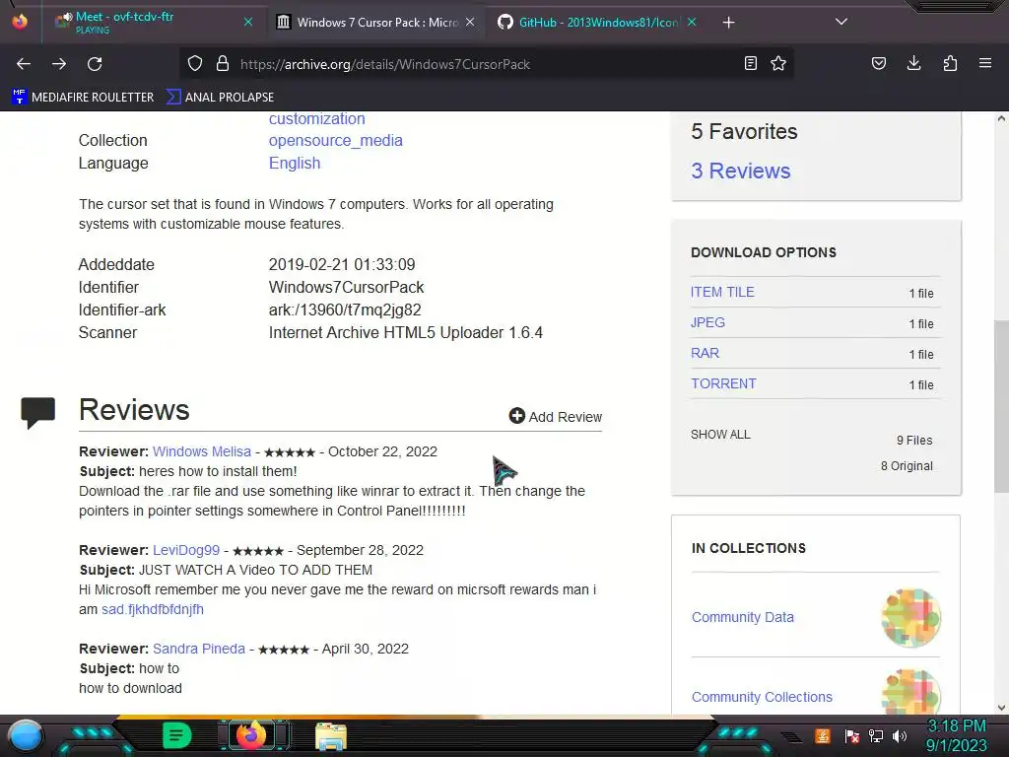
Task: Click the Action Center flag tray icon
Action: (852, 735)
